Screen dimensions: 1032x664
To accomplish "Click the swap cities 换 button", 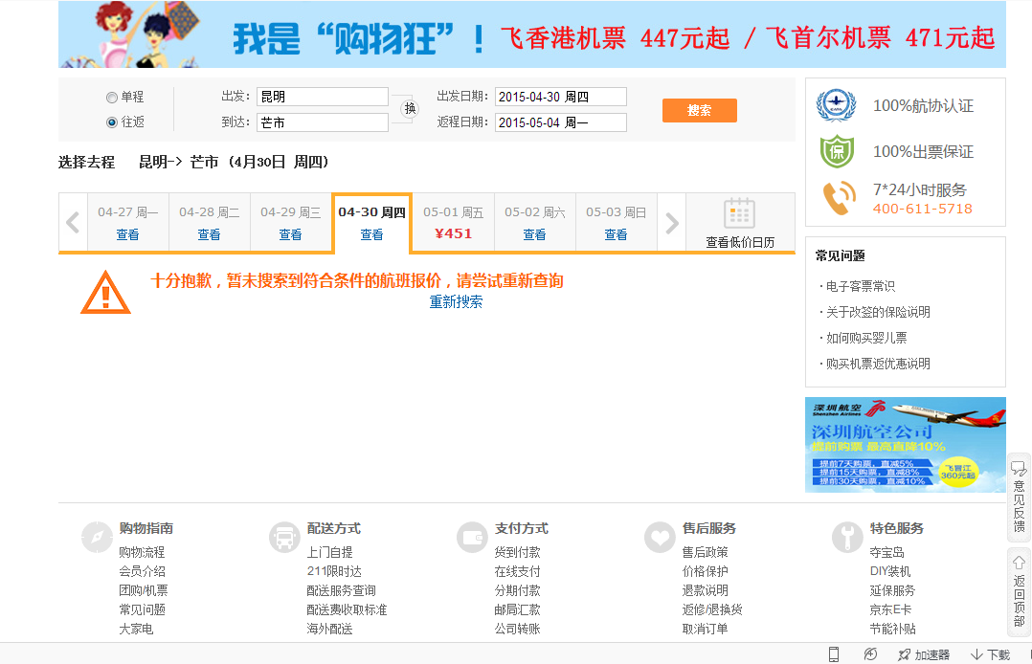I will coord(410,109).
